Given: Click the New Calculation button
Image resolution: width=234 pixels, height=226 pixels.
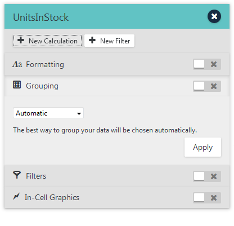Looking at the screenshot, I should (x=47, y=41).
